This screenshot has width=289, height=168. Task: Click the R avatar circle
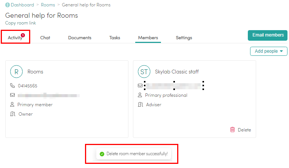pyautogui.click(x=16, y=72)
